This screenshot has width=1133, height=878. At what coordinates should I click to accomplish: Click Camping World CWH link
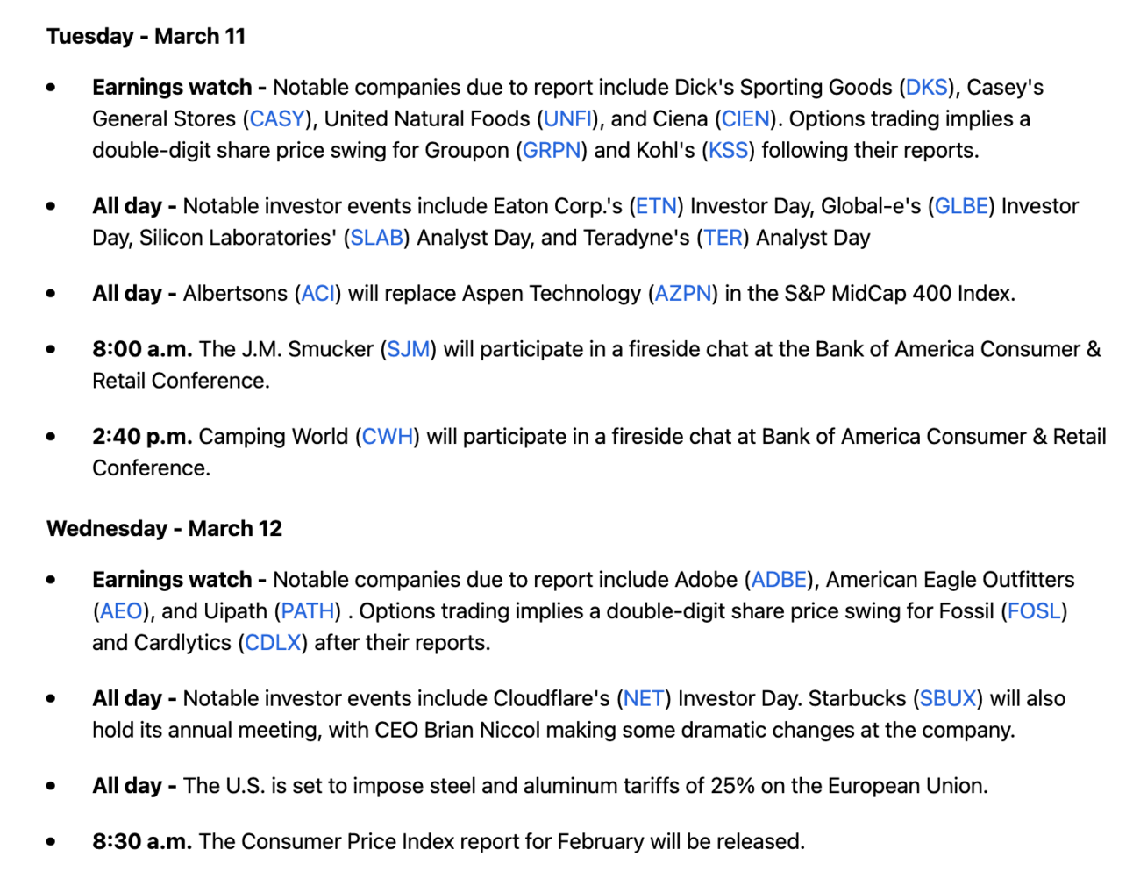point(388,437)
